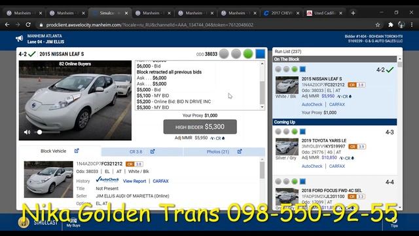Image resolution: width=419 pixels, height=236 pixels.
Task: Click the first gray light in vehicle header
Action: (x=224, y=54)
